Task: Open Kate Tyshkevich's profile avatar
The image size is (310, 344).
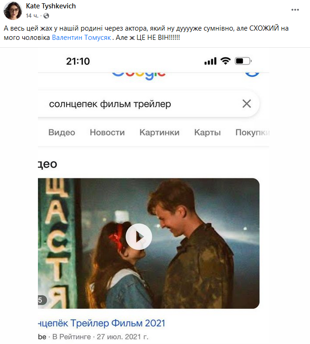Action: tap(12, 11)
